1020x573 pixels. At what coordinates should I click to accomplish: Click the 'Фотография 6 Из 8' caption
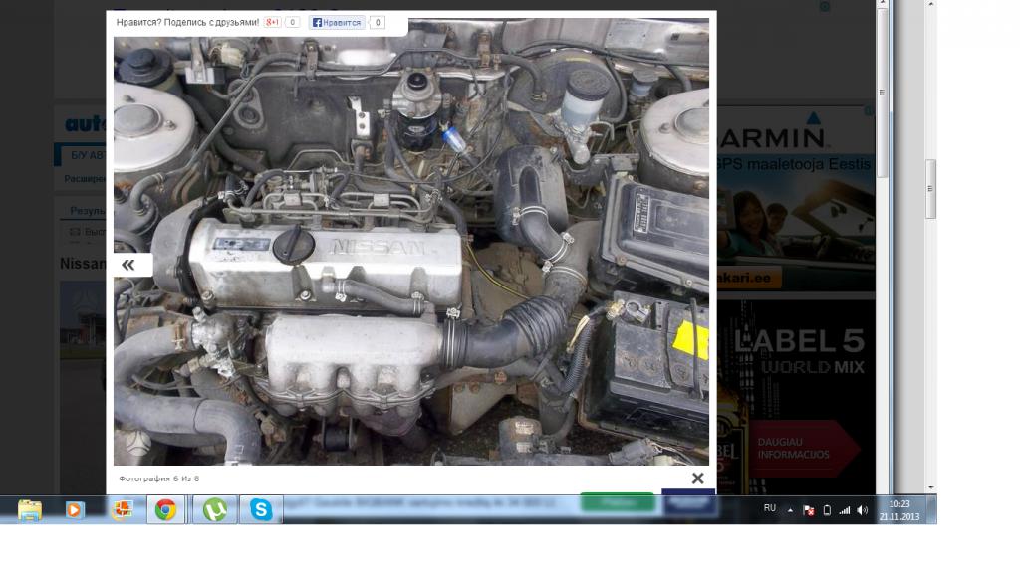158,478
